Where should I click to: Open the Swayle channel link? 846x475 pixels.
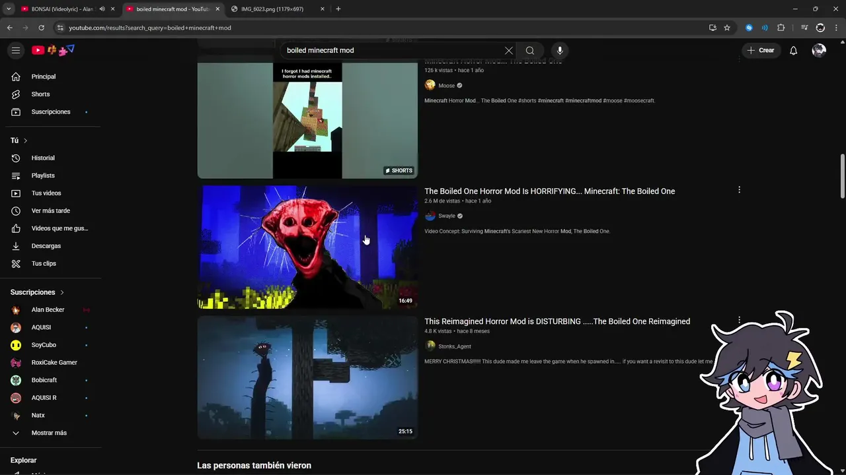447,216
